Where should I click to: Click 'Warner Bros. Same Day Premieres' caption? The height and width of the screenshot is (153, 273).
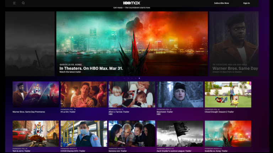29,112
